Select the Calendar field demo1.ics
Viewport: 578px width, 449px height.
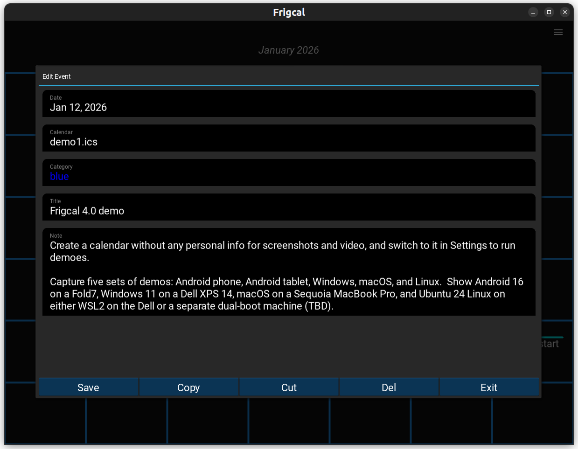tap(289, 138)
